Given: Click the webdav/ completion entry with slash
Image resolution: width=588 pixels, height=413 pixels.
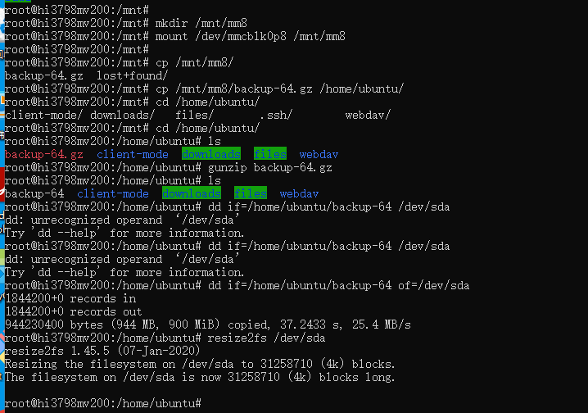Looking at the screenshot, I should [x=368, y=116].
